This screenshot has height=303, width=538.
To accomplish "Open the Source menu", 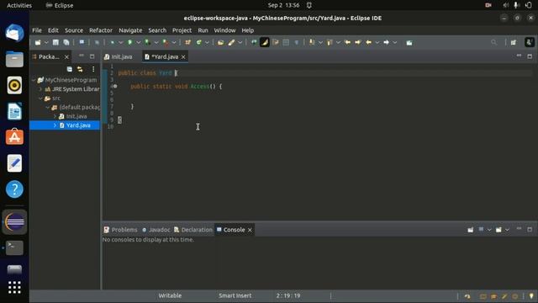I will tap(74, 30).
